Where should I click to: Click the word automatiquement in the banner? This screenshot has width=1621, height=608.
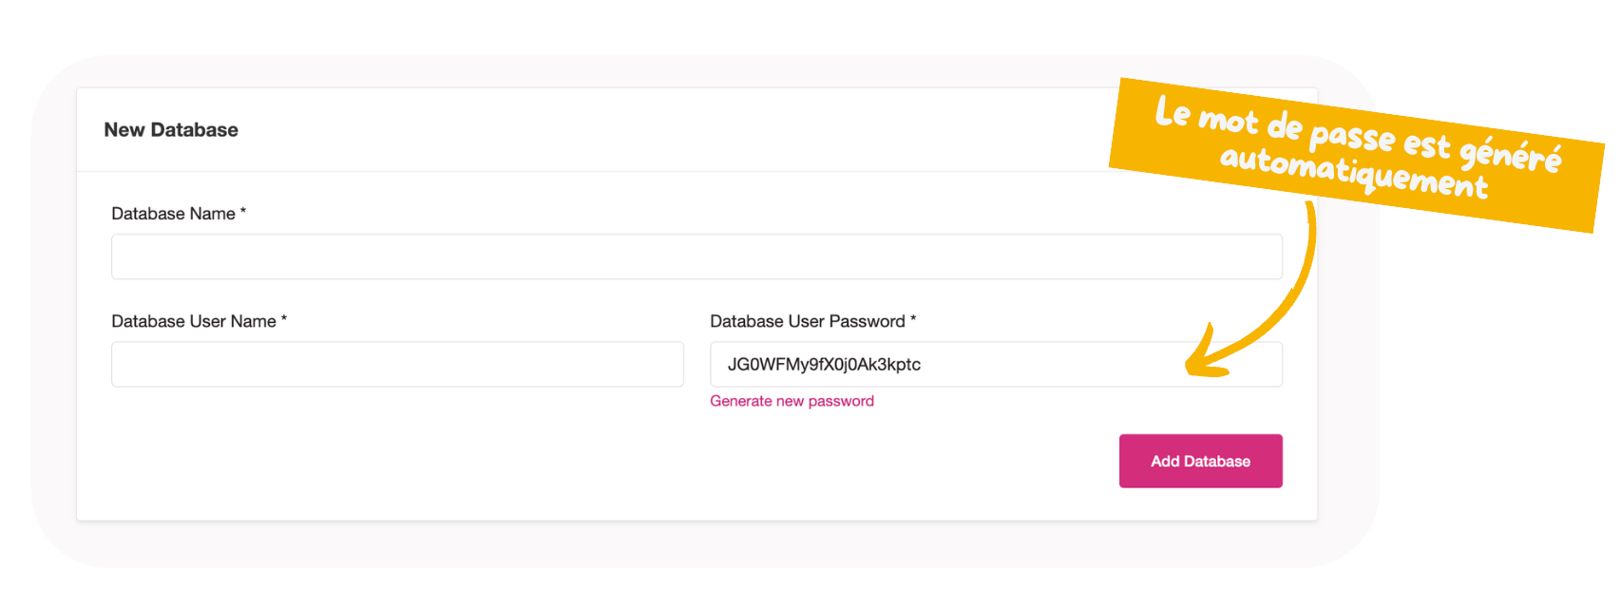[x=1353, y=171]
